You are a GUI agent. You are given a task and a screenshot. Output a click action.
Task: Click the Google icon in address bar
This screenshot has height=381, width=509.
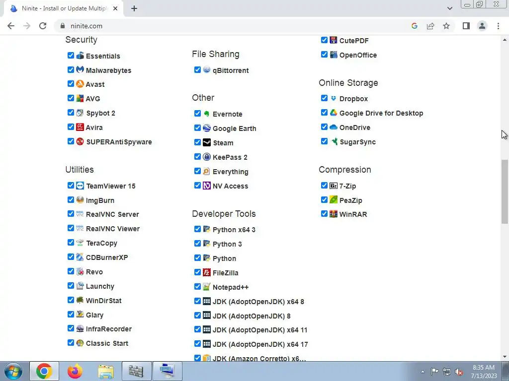415,26
